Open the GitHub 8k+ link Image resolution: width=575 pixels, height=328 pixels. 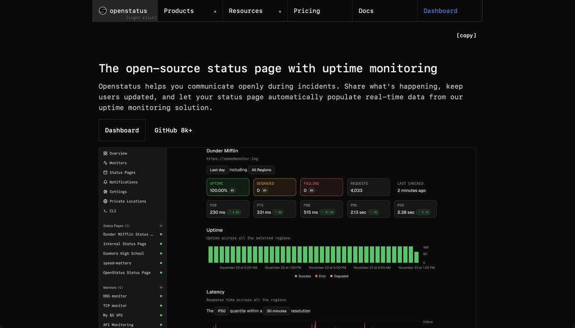tap(173, 130)
